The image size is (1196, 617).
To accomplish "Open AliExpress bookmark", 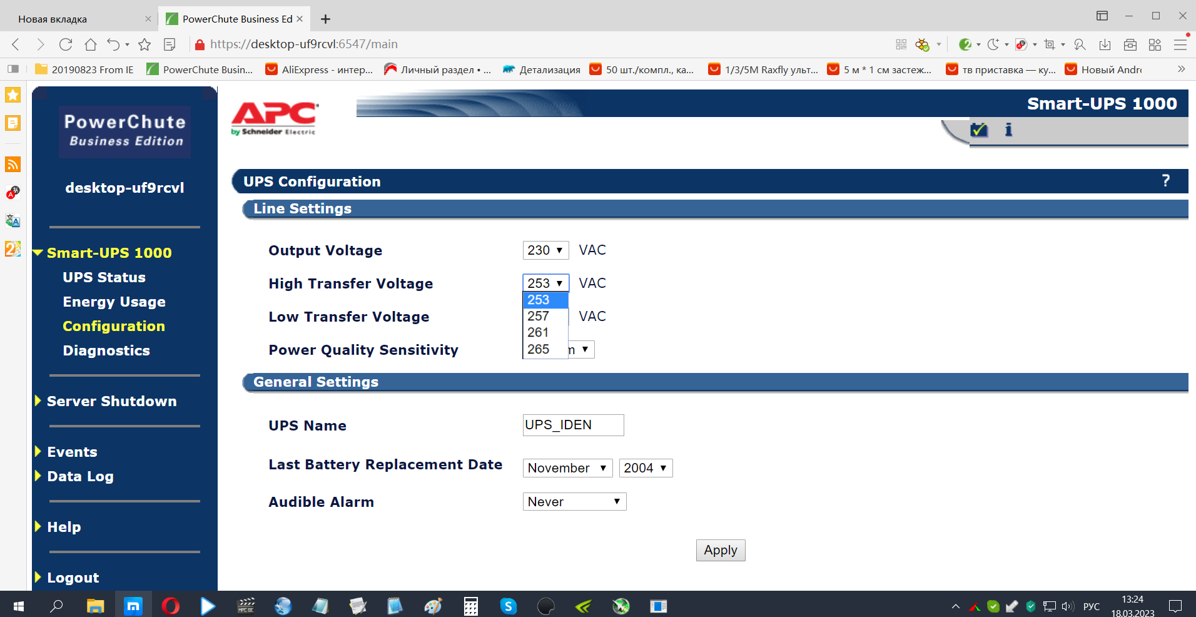I will coord(319,69).
